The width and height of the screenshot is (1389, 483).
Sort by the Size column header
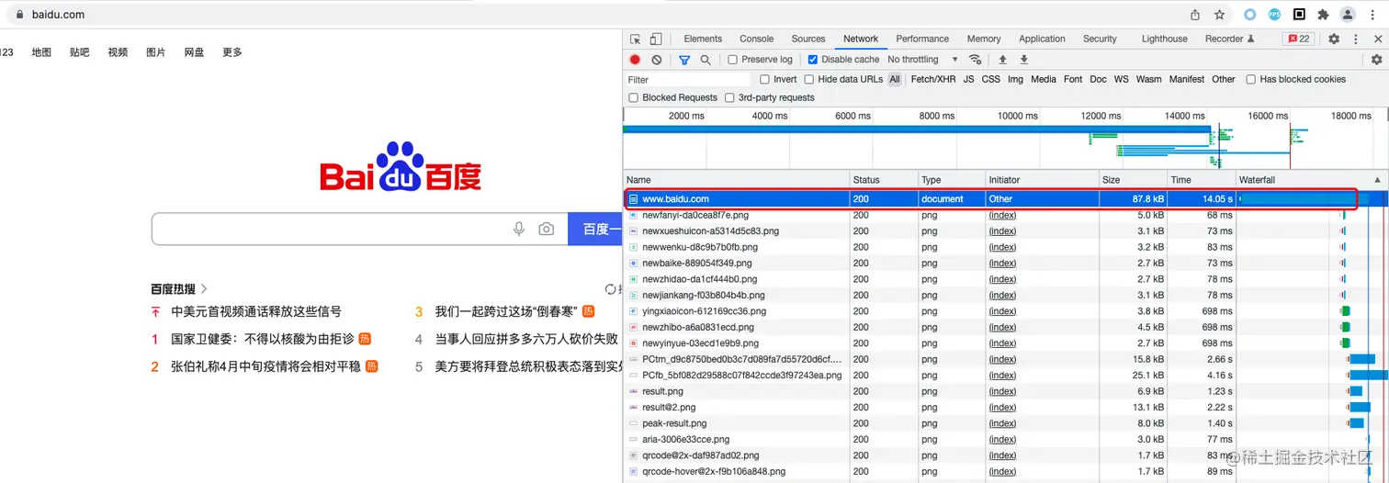coord(1134,180)
